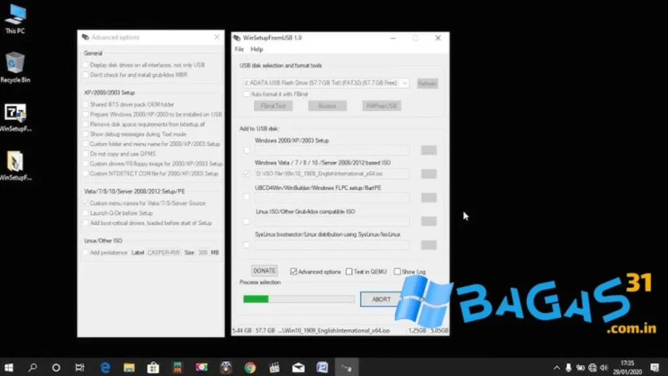Toggle Launch Q-Dir before Setup
The width and height of the screenshot is (668, 376).
pos(85,213)
